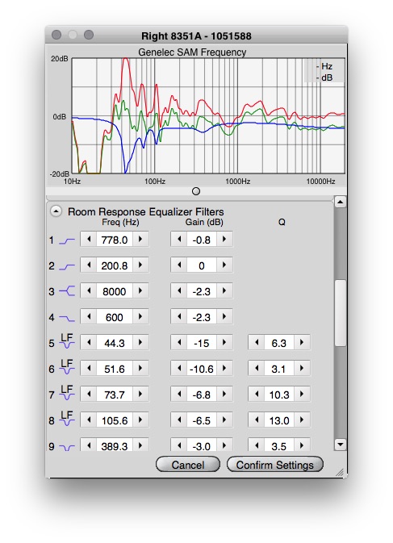Collapse Room Response Equalizer Filters section

[x=56, y=211]
